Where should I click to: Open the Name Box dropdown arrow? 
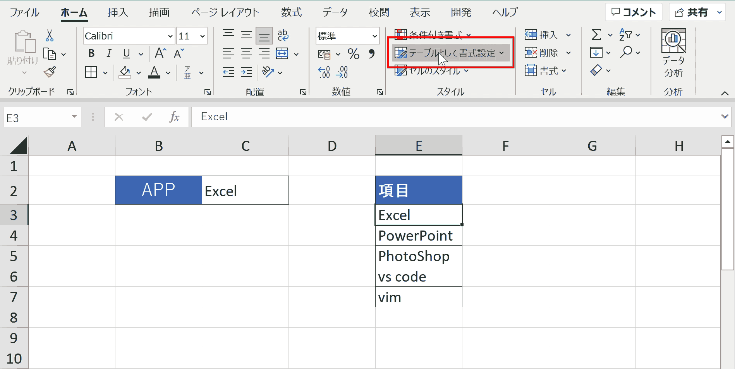[x=74, y=117]
